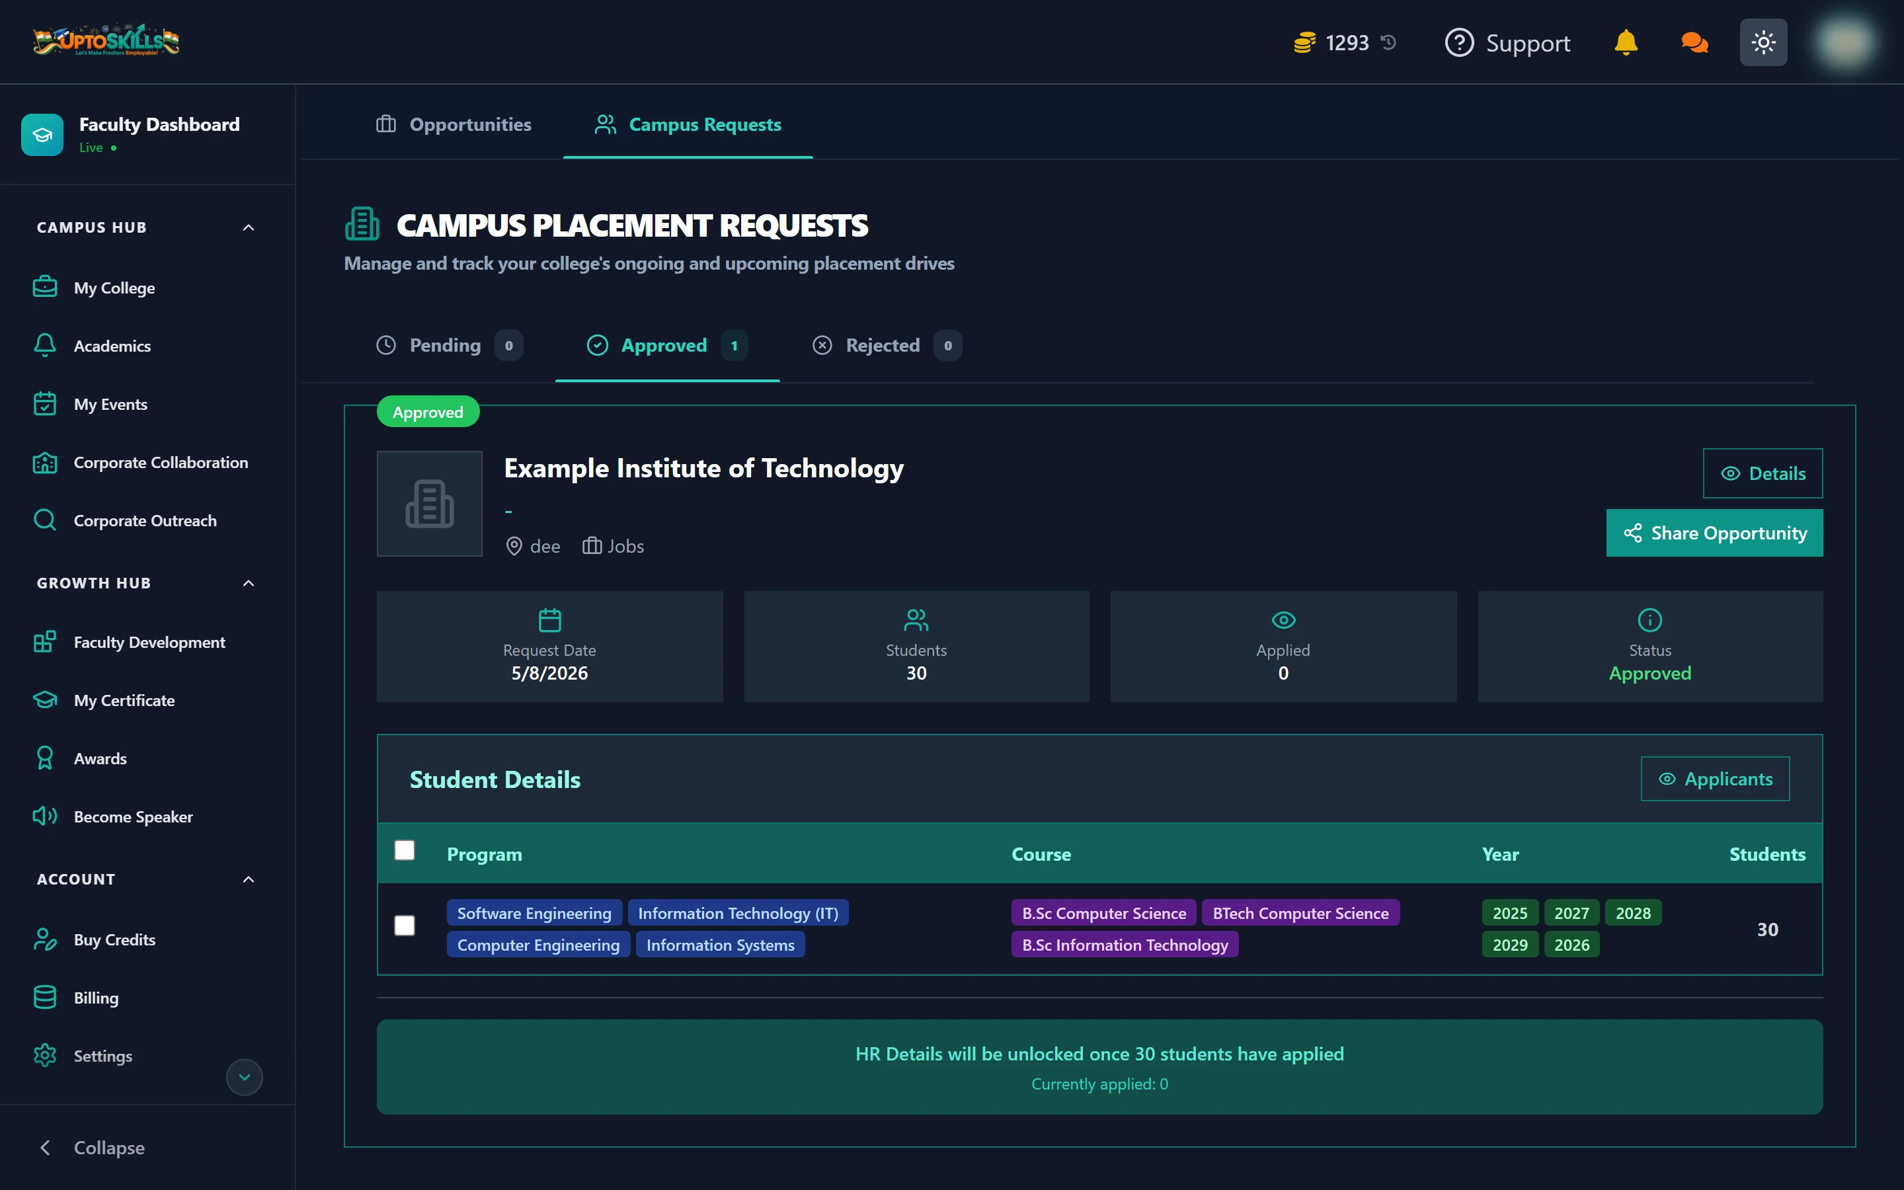This screenshot has width=1904, height=1190.
Task: Click the My Certificate cap icon
Action: click(45, 699)
